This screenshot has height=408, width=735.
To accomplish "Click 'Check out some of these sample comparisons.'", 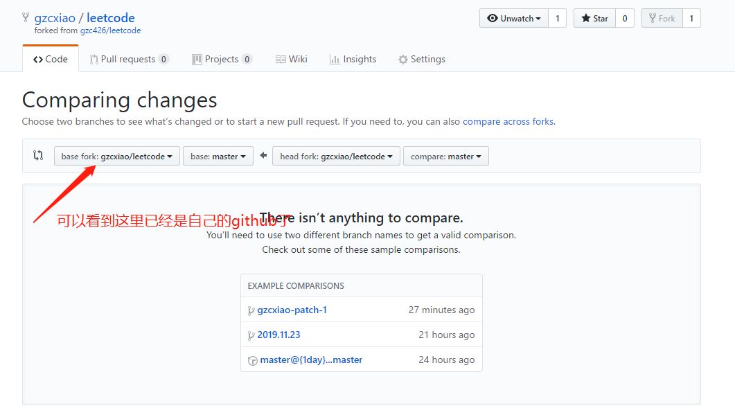I will (x=362, y=249).
